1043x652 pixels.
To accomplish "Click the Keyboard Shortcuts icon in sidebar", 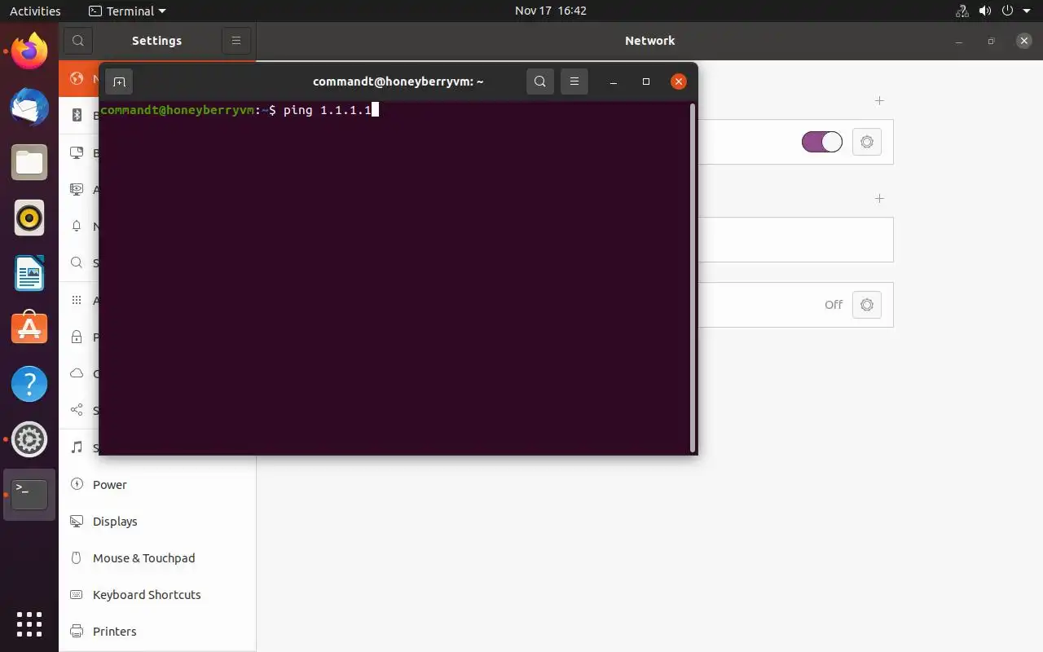I will tap(77, 594).
